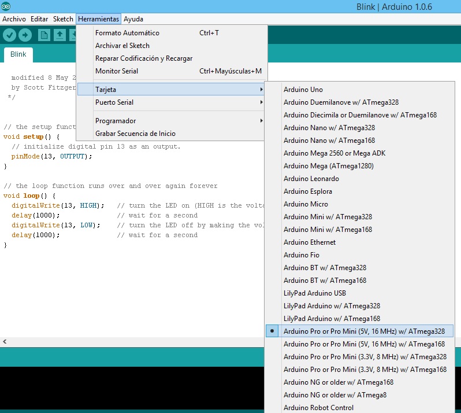The image size is (461, 413).
Task: Select Arduino BT w/ ATmega328 board
Action: pos(359,268)
